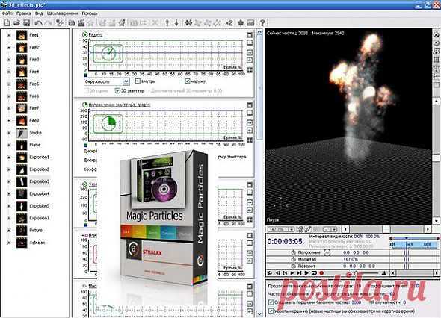441x318 pixels.
Task: Click the Open file folder icon
Action: click(x=17, y=22)
